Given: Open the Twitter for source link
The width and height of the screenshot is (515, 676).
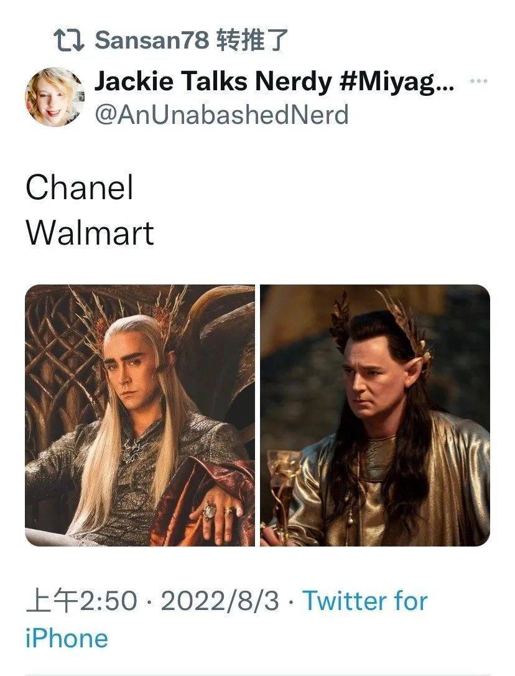Looking at the screenshot, I should [365, 601].
